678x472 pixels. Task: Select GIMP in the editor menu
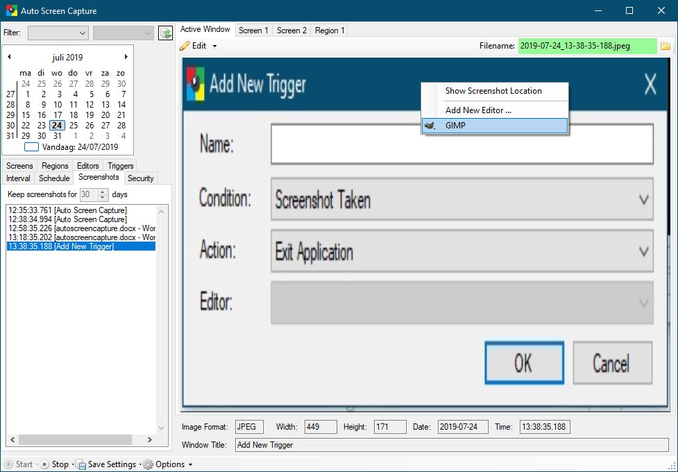click(x=494, y=126)
